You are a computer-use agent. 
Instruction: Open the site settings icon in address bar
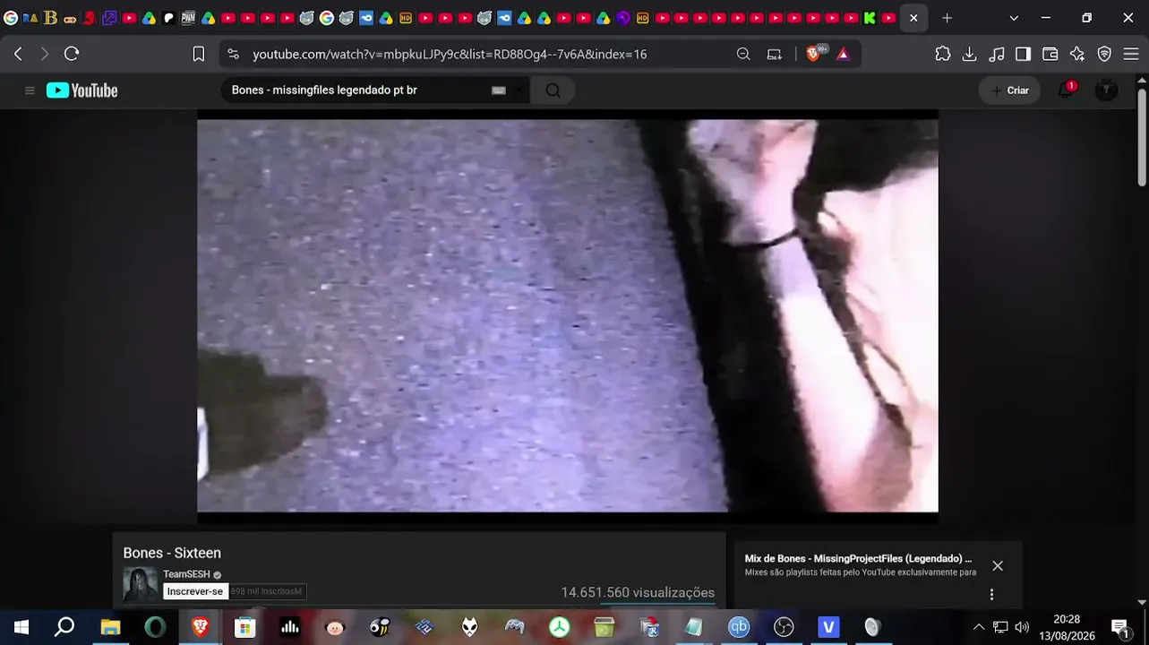234,54
